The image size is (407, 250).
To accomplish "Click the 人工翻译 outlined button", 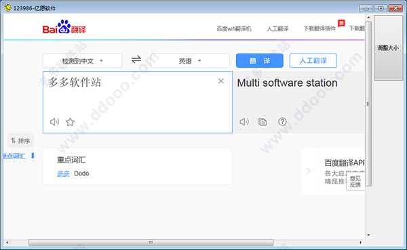I will pyautogui.click(x=313, y=61).
